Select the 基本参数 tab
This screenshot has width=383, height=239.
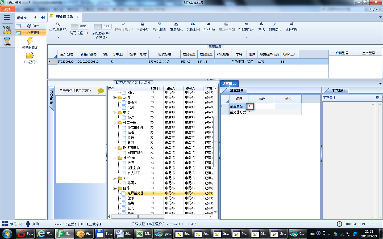236,91
